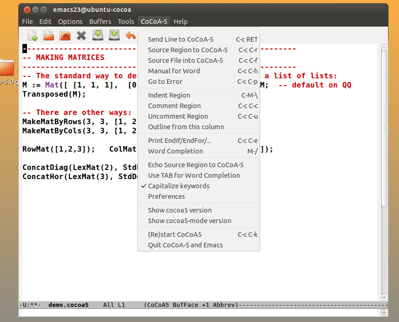Viewport: 399px width, 322px height.
Task: Choose Show cocoa5 version
Action: [198, 210]
